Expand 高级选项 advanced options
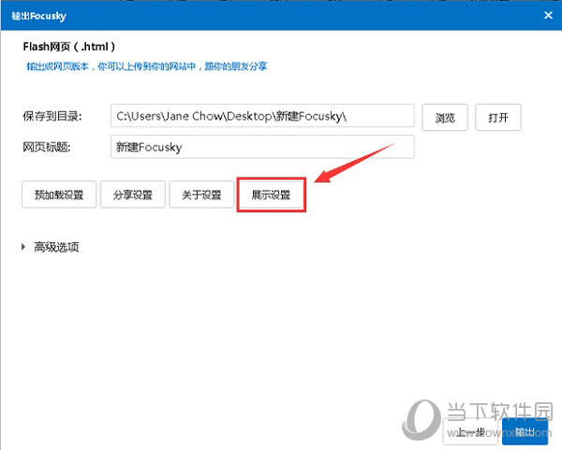562x450 pixels. tap(51, 247)
